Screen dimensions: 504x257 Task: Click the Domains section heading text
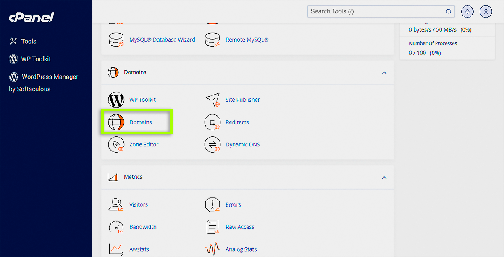pos(135,72)
